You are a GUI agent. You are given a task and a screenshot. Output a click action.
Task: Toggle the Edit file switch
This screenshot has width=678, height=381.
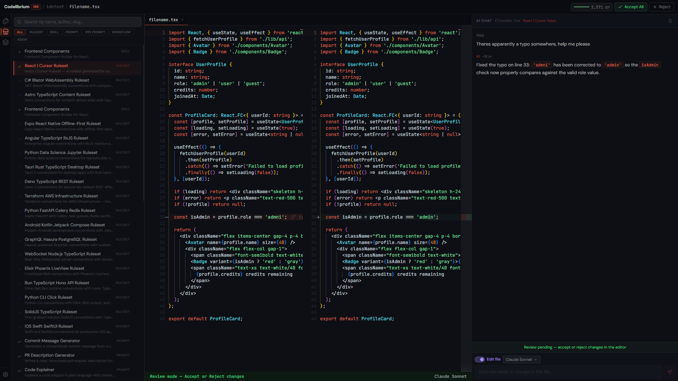tap(479, 359)
